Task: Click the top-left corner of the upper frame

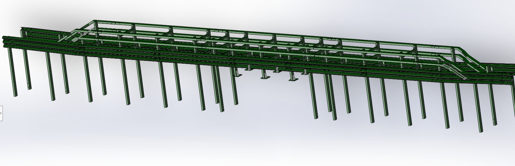Action: [x=95, y=22]
